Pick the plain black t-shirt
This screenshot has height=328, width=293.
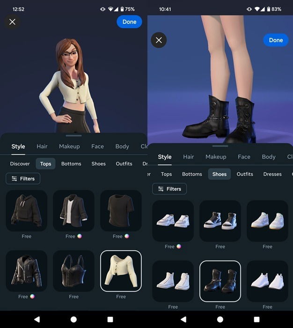(x=121, y=210)
